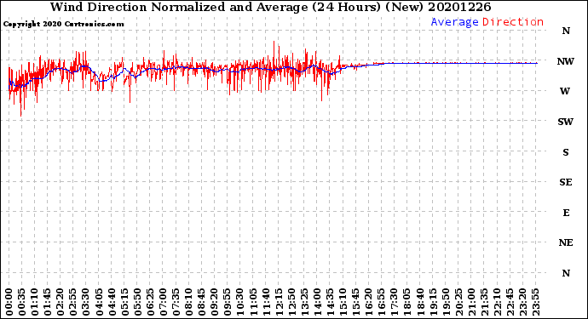The height and width of the screenshot is (319, 588).
Task: Select the 00:35 time axis label
Action: coord(22,302)
